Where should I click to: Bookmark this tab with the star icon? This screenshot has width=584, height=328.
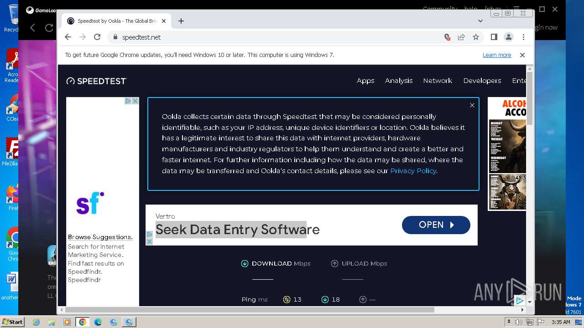476,37
